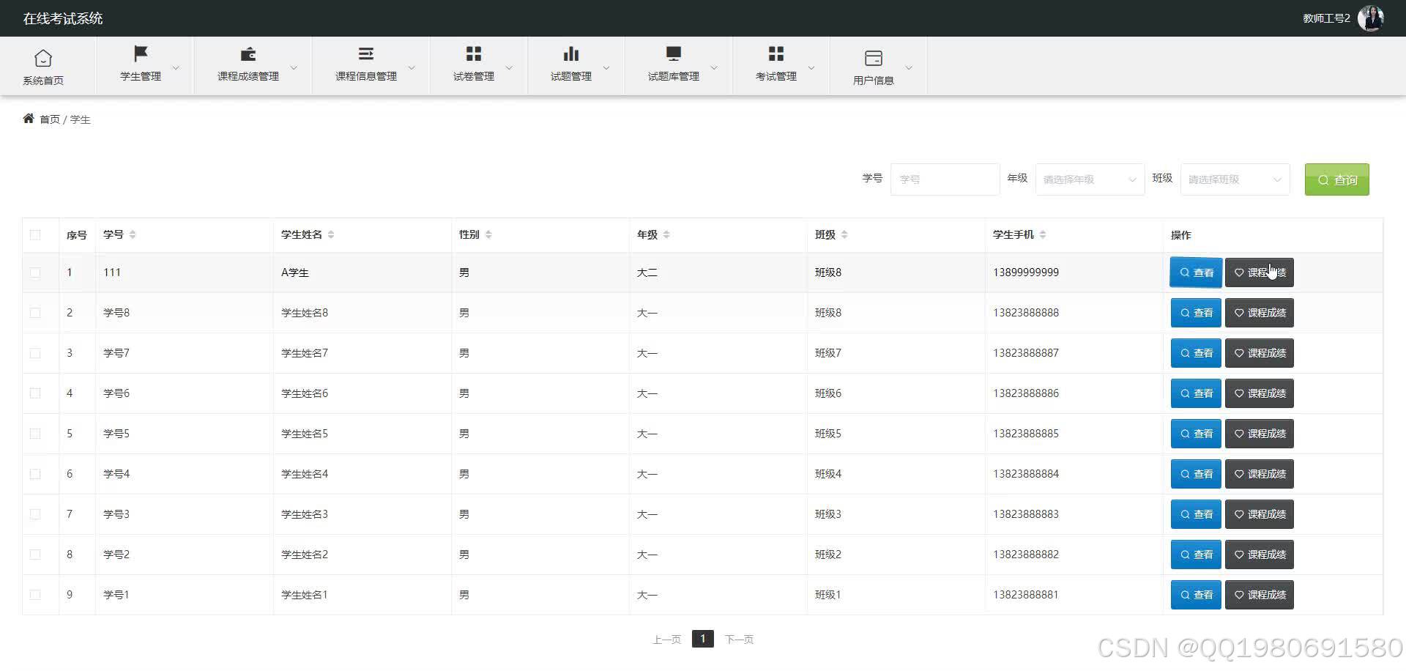Click the cell 学生姓名3

(305, 514)
